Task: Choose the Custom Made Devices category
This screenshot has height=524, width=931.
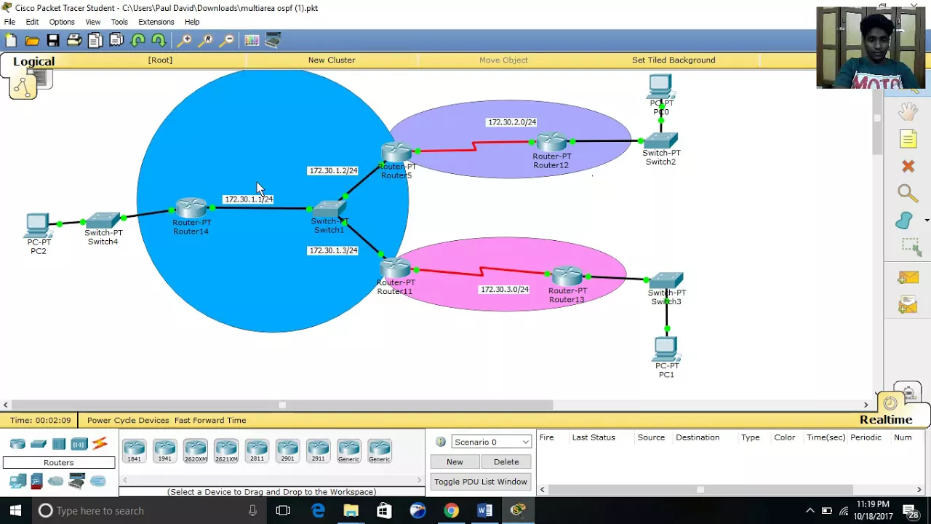Action: click(76, 481)
